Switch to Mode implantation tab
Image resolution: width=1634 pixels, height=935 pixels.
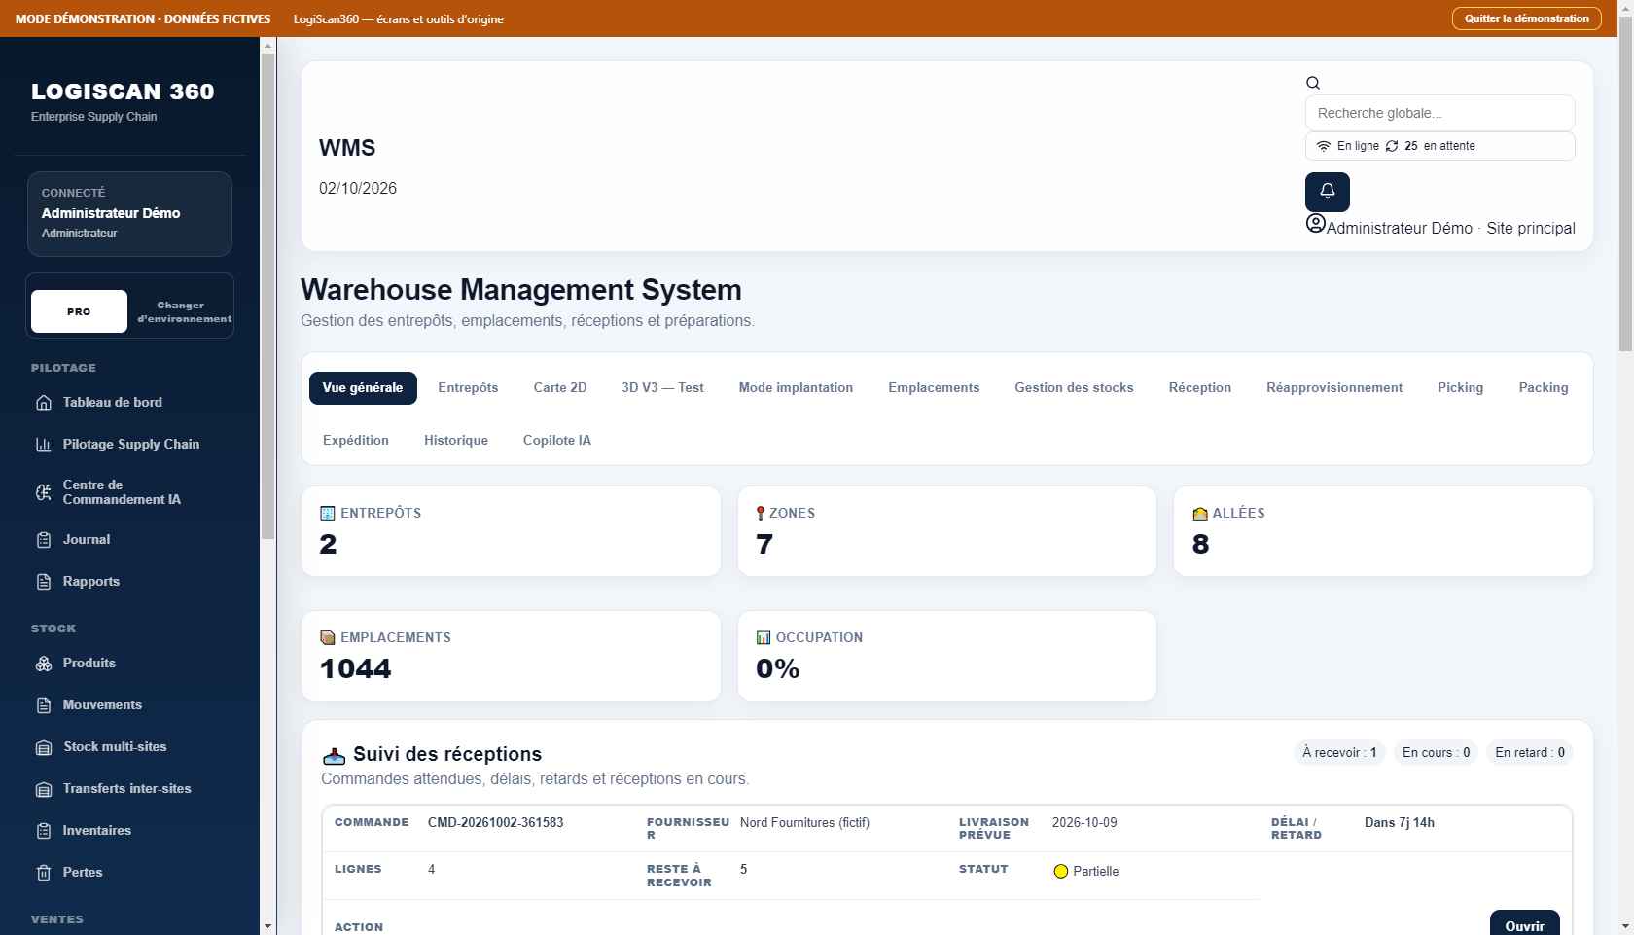pos(796,387)
